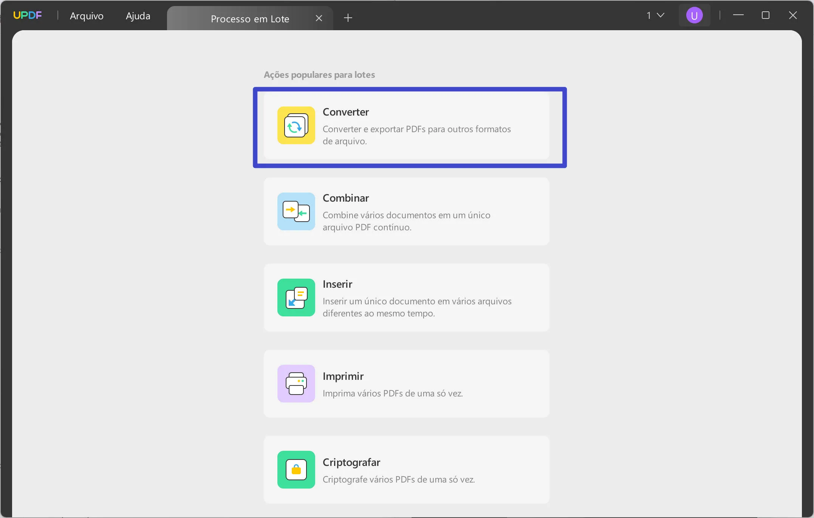Select the Converter conversion icon

[x=296, y=125]
